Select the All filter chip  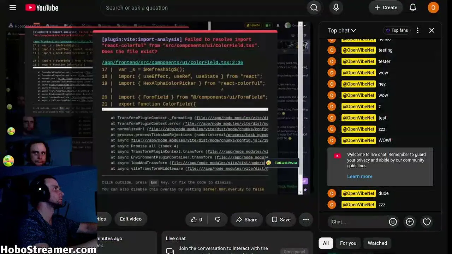pyautogui.click(x=326, y=243)
